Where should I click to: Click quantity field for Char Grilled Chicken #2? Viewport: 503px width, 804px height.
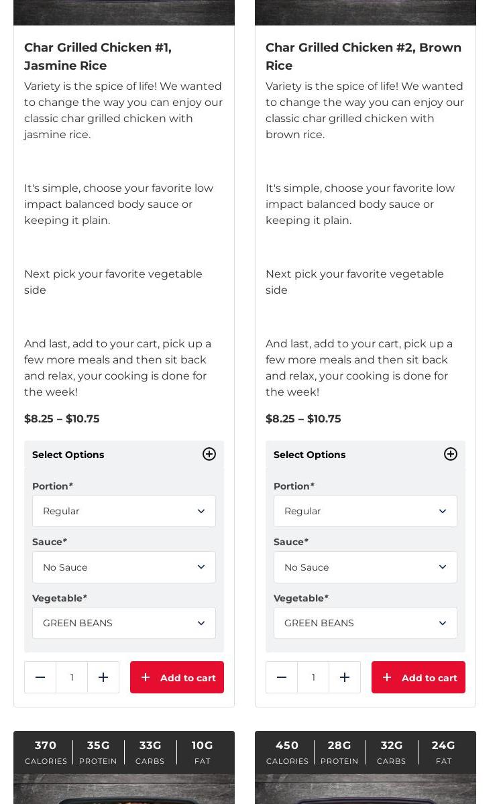313,677
